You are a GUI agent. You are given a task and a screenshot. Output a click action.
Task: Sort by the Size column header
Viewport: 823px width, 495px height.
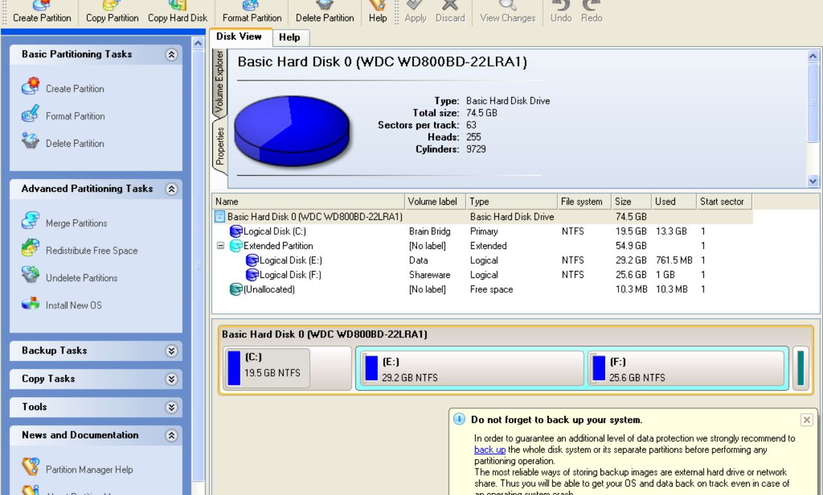631,201
